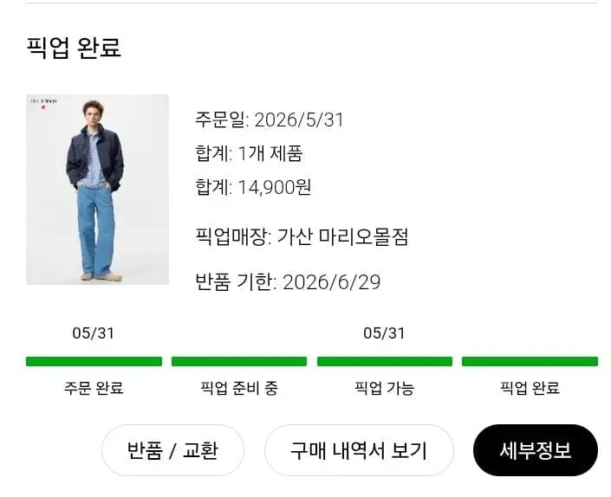Click the 픽업 완료 step label below bar
The image size is (611, 497).
pos(530,388)
